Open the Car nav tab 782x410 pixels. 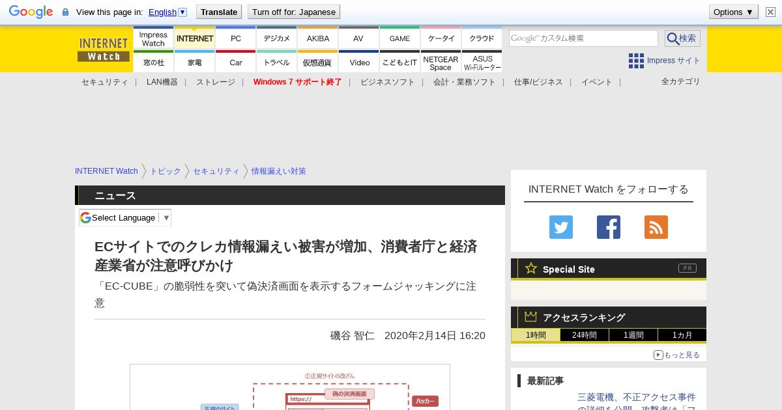pos(236,62)
